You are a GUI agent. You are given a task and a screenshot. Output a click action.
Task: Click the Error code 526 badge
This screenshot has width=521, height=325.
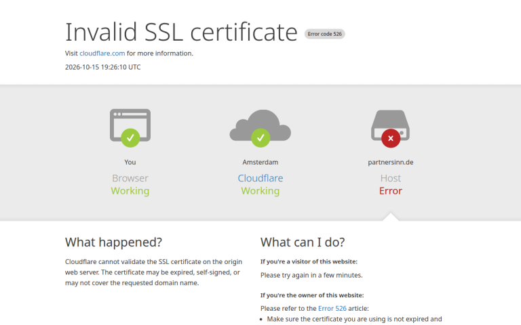pos(325,34)
